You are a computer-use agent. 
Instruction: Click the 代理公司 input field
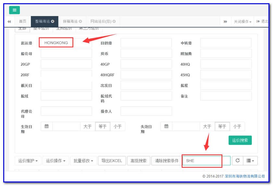[x=66, y=111]
